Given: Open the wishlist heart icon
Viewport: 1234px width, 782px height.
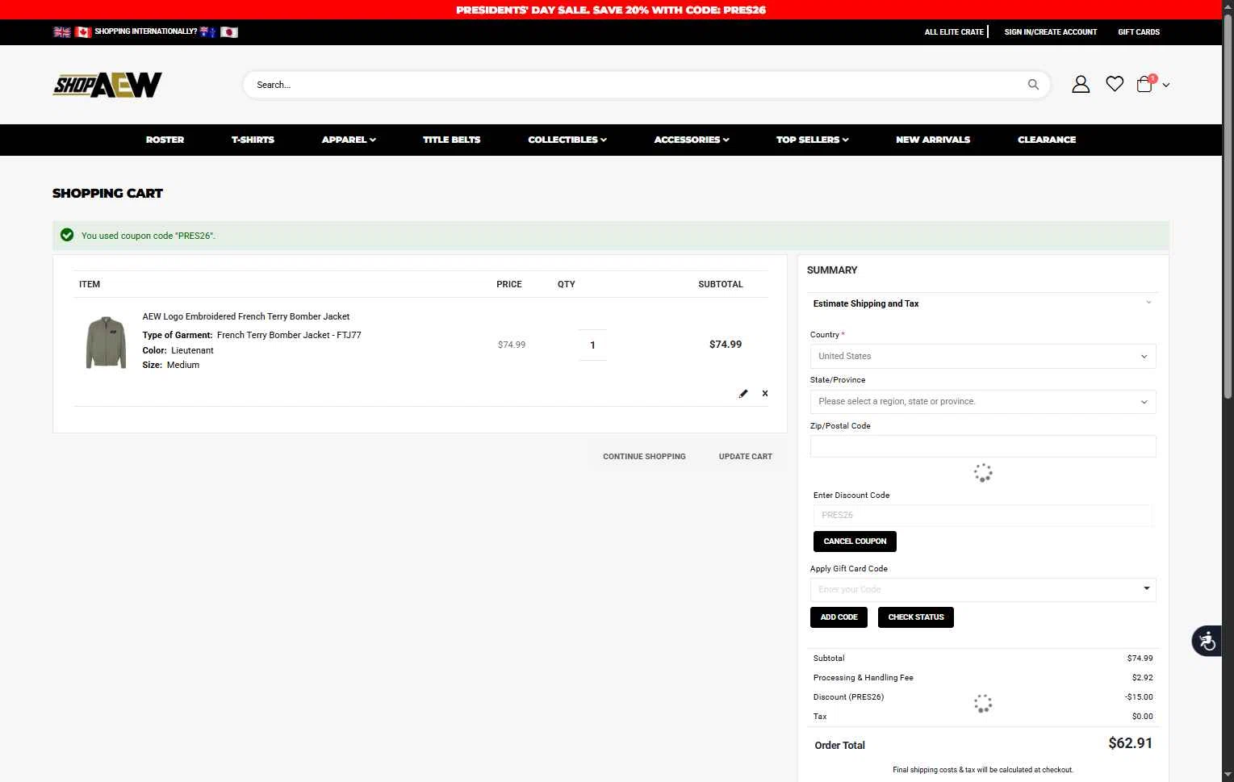Looking at the screenshot, I should pos(1115,84).
